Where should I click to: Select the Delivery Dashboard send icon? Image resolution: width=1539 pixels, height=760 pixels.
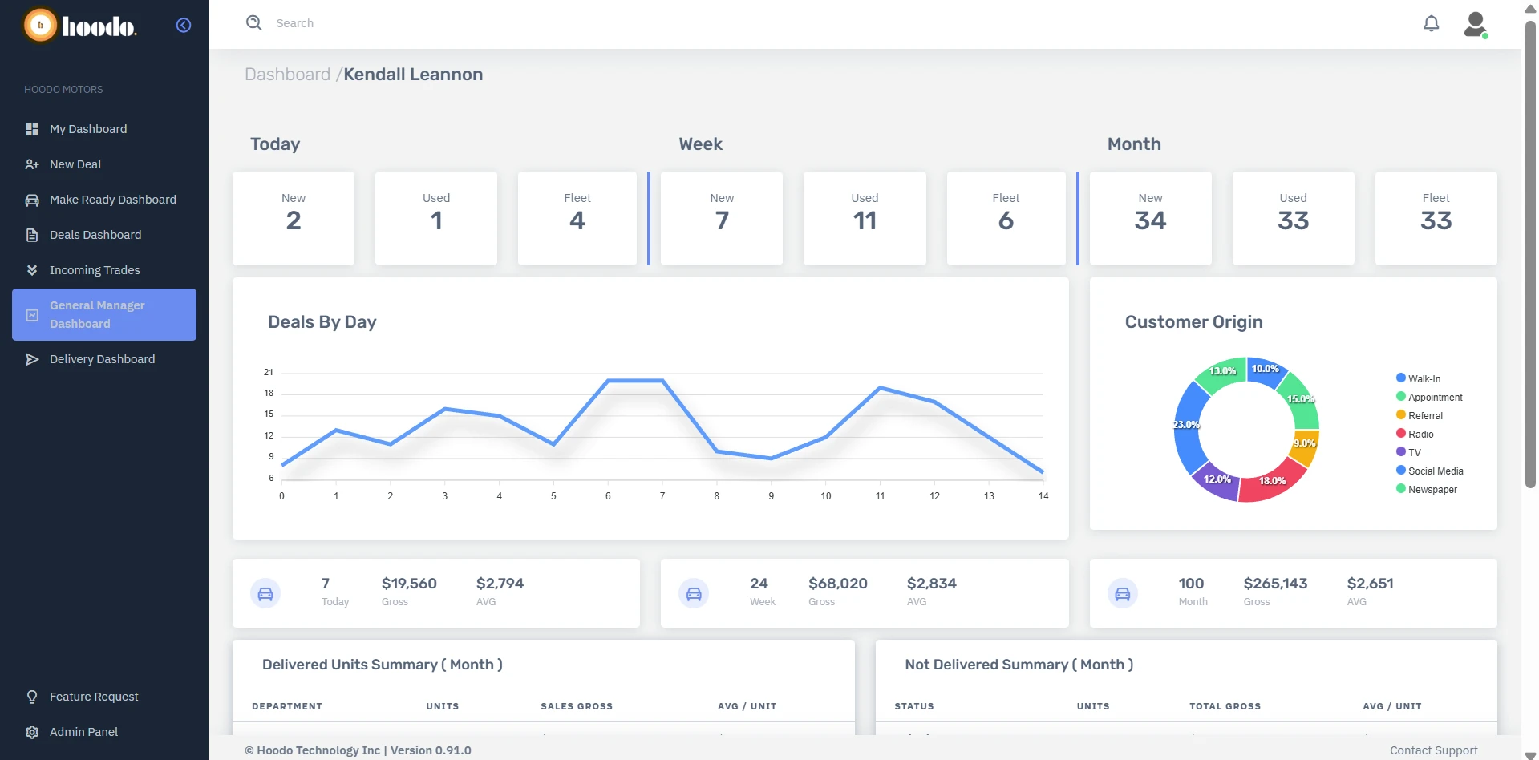pyautogui.click(x=32, y=359)
